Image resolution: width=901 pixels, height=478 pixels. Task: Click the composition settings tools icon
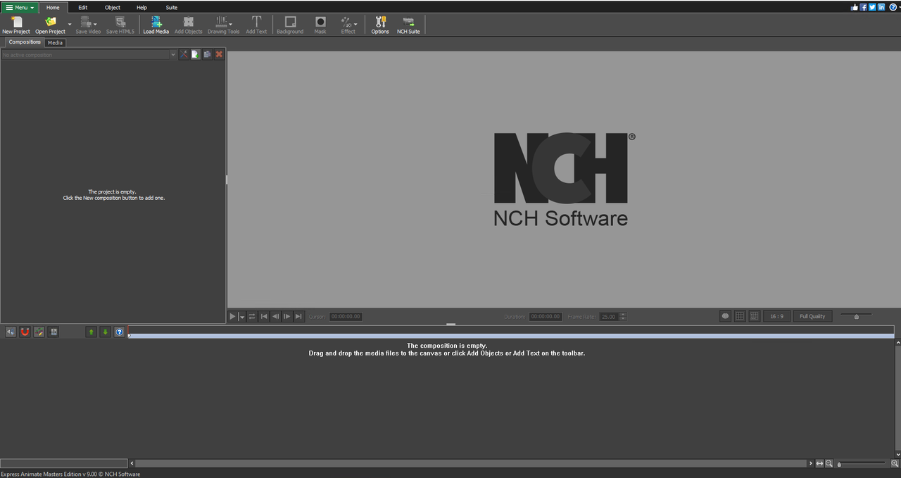pos(184,54)
